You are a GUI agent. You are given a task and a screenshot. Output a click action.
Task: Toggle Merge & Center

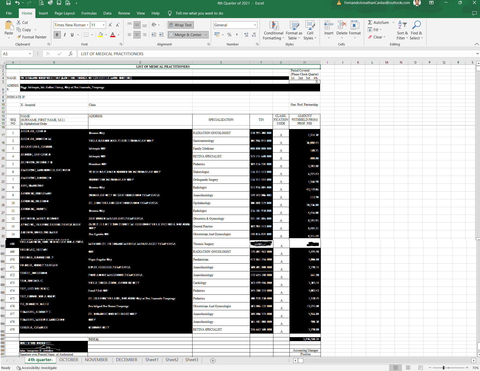tap(185, 35)
